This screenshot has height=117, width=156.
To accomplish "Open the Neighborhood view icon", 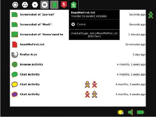I will coord(15,5).
